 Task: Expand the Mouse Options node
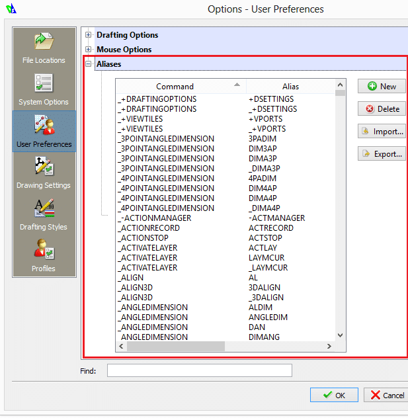[x=88, y=50]
